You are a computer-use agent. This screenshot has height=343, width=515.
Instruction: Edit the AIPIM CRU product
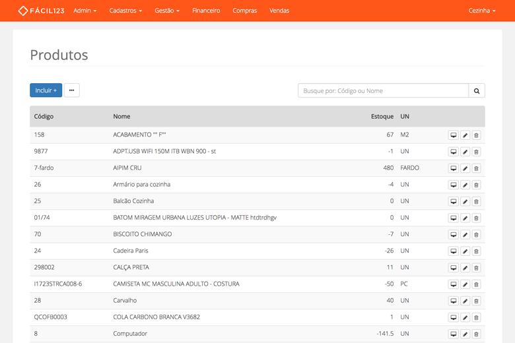point(465,168)
